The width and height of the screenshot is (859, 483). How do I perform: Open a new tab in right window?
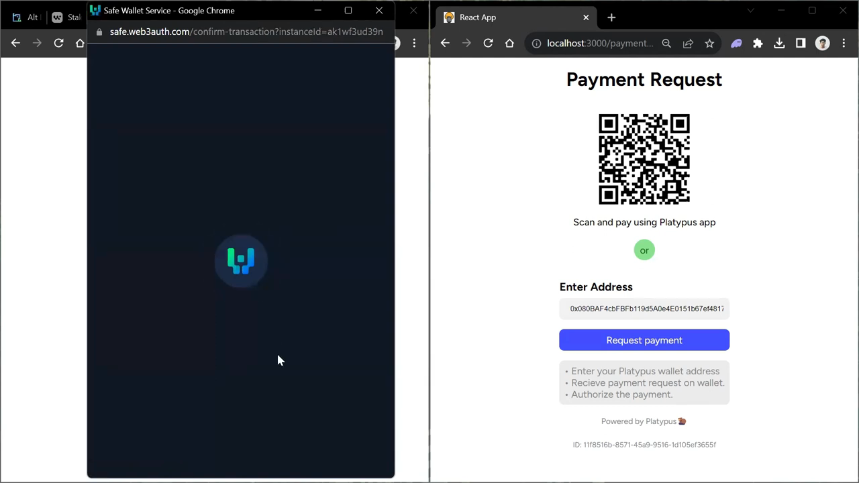pyautogui.click(x=611, y=17)
